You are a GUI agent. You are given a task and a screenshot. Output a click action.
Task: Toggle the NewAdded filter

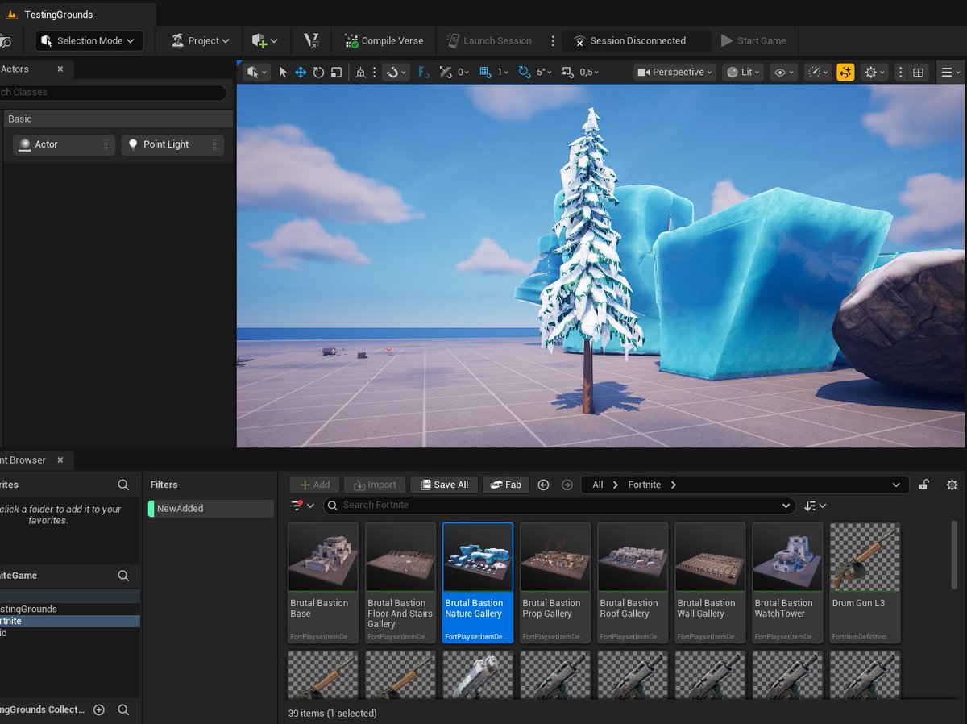coord(211,509)
